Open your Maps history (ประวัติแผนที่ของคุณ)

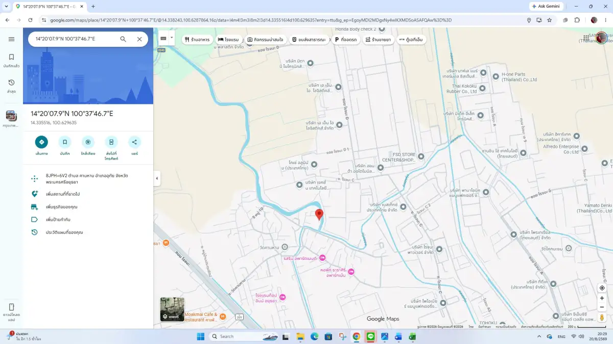(88, 232)
